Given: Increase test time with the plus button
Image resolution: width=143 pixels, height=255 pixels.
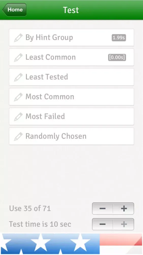Looking at the screenshot, I should 123,224.
